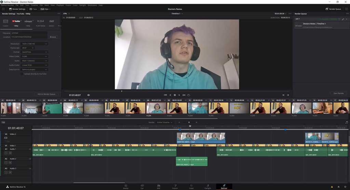Click the Filename input field
This screenshot has height=190, width=350.
tap(29, 33)
